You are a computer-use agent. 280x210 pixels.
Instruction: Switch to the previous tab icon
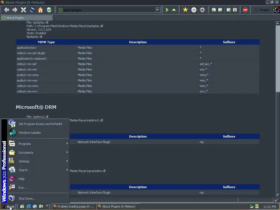pyautogui.click(x=214, y=10)
